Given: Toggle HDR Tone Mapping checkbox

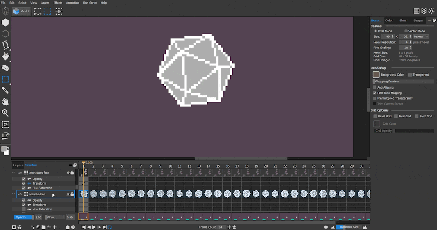Looking at the screenshot, I should 375,93.
